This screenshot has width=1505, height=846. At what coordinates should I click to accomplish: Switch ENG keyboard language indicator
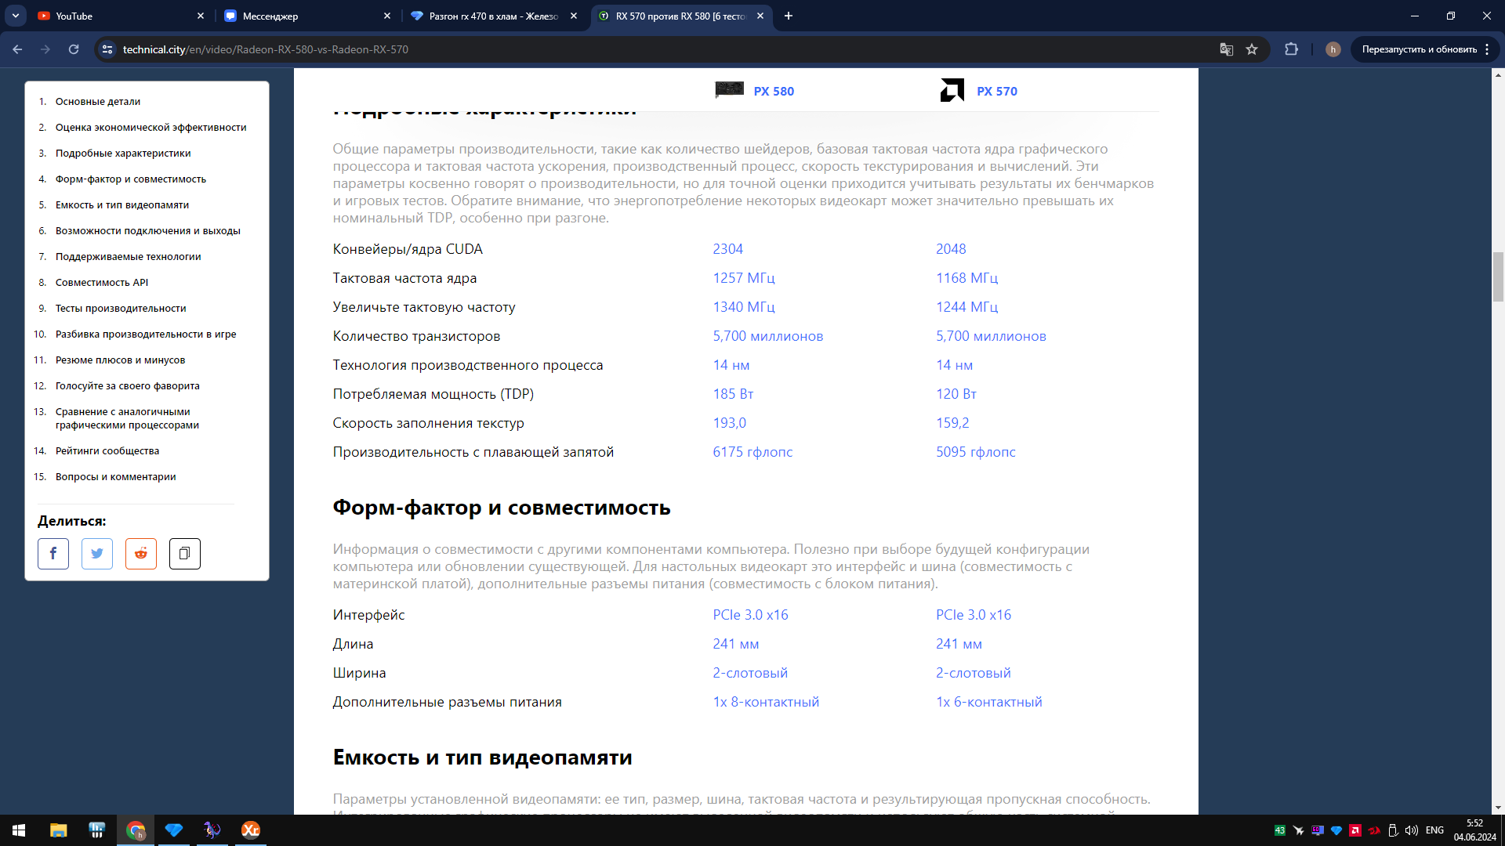tap(1434, 830)
